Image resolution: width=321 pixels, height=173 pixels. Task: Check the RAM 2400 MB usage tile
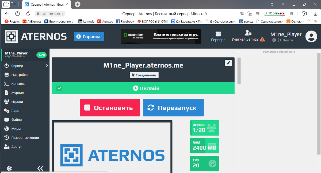pos(204,145)
